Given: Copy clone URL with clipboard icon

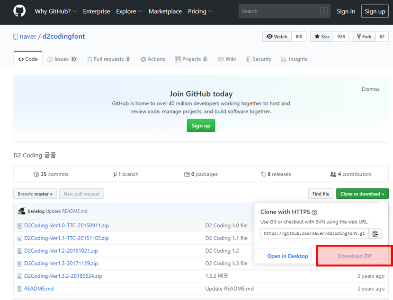Looking at the screenshot, I should tap(375, 233).
